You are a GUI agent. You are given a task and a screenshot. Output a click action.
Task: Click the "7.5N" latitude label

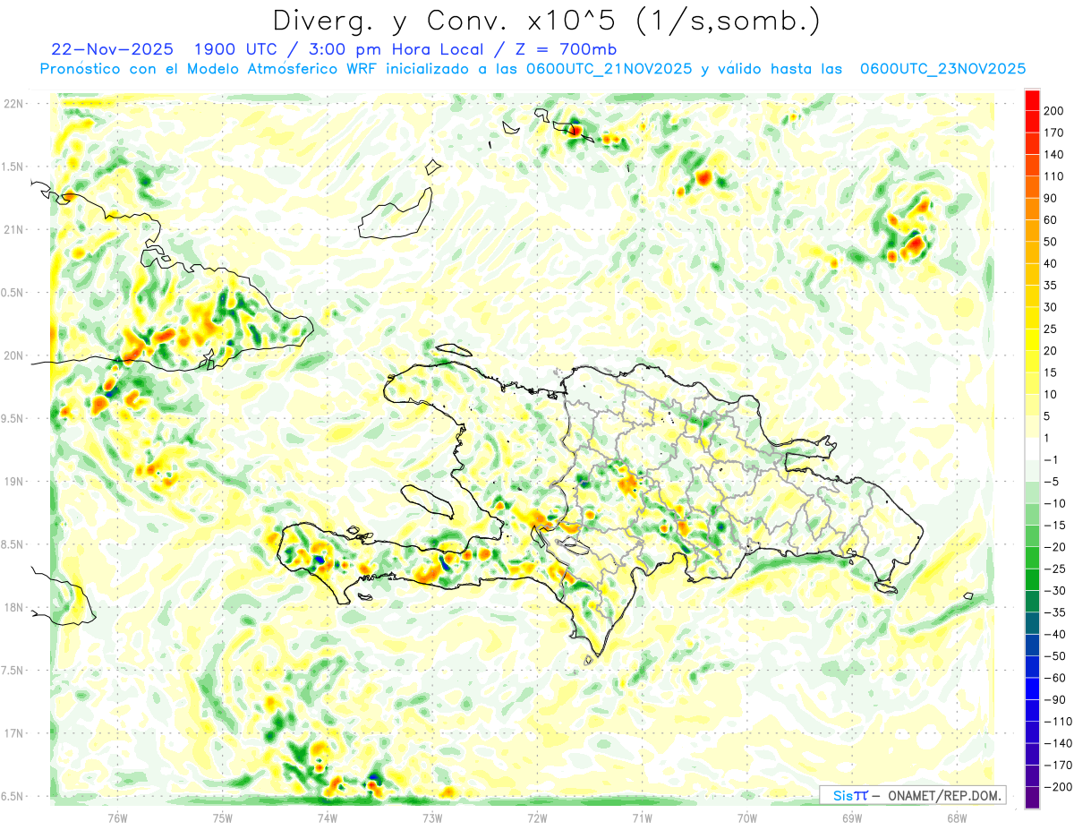(x=13, y=670)
